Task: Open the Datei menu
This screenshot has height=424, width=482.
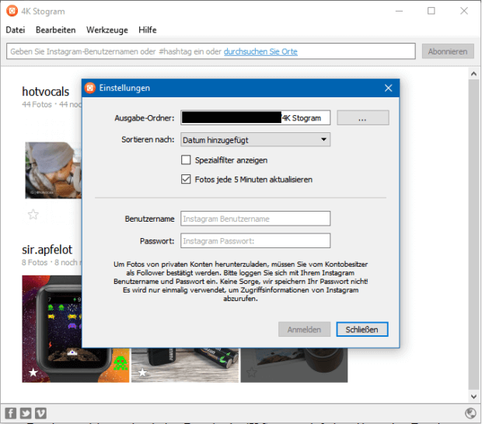Action: click(16, 30)
